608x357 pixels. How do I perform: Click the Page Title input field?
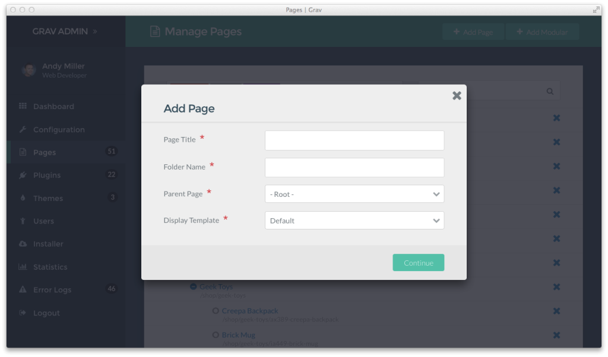click(354, 140)
